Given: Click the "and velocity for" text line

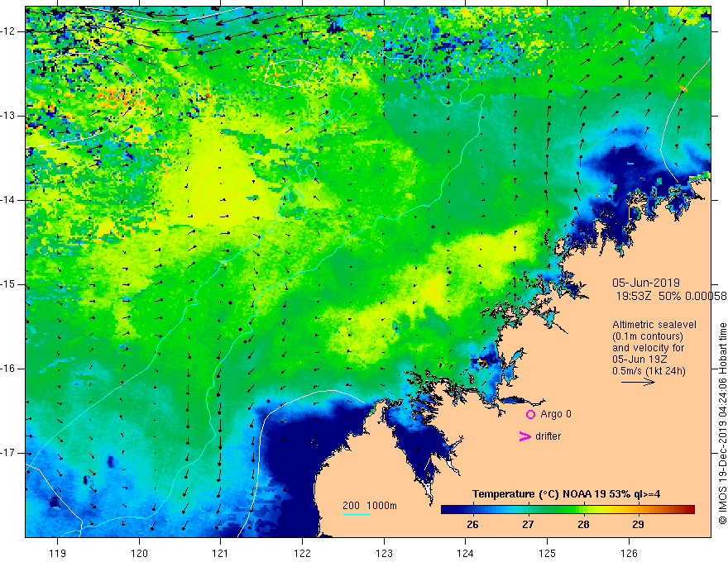Looking at the screenshot, I should click(x=648, y=348).
